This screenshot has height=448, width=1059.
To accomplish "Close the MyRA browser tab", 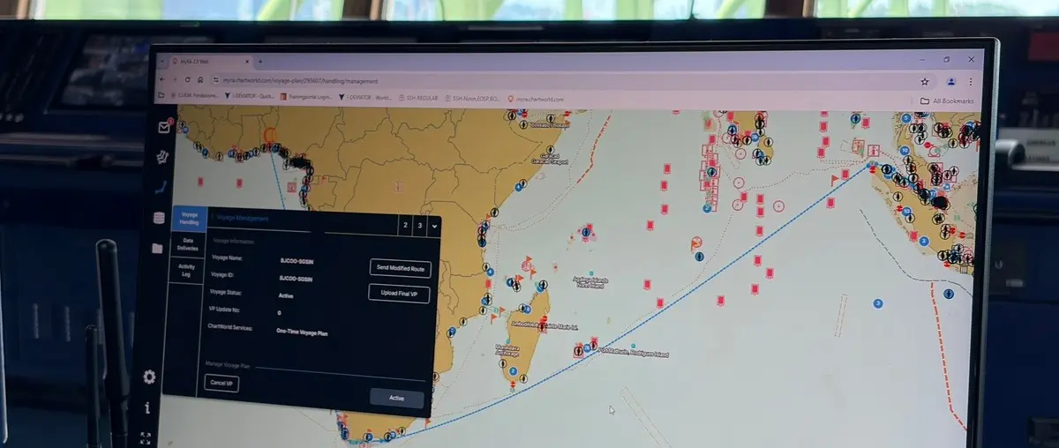I will point(246,62).
